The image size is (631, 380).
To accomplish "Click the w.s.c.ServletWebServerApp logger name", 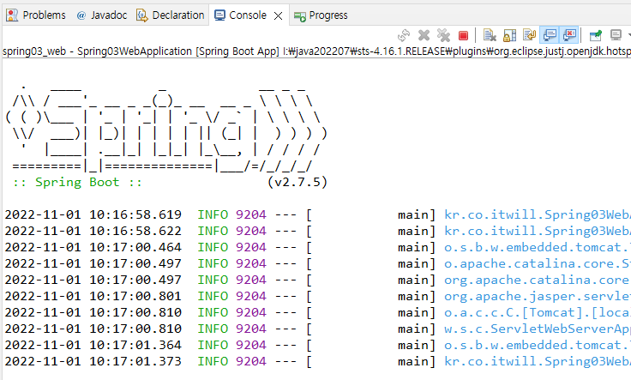I will (x=538, y=329).
